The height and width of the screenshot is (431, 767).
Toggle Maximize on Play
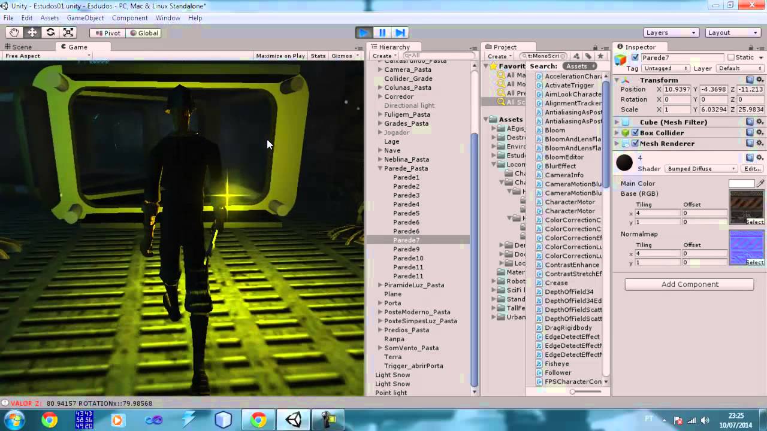[x=280, y=56]
